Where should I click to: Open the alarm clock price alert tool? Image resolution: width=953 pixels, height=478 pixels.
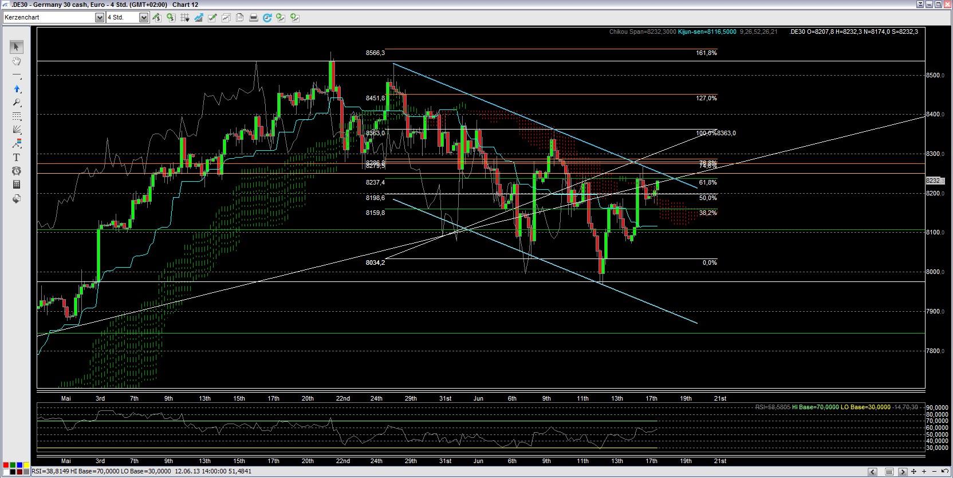pos(17,171)
